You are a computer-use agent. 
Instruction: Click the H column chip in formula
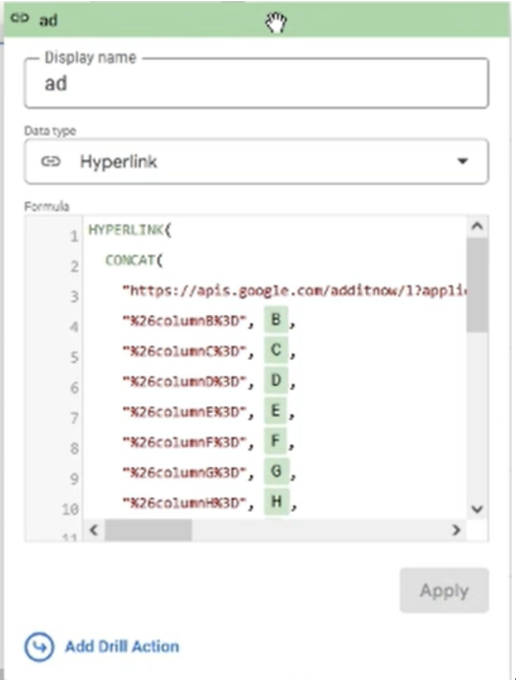[x=276, y=503]
